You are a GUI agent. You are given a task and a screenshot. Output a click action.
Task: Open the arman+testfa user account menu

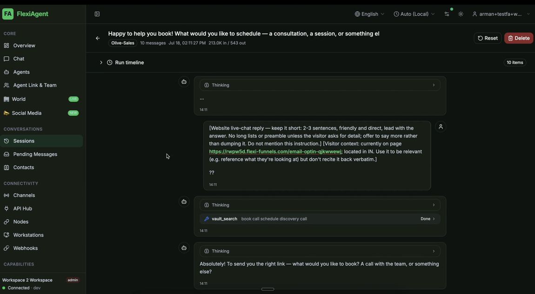[x=501, y=14]
